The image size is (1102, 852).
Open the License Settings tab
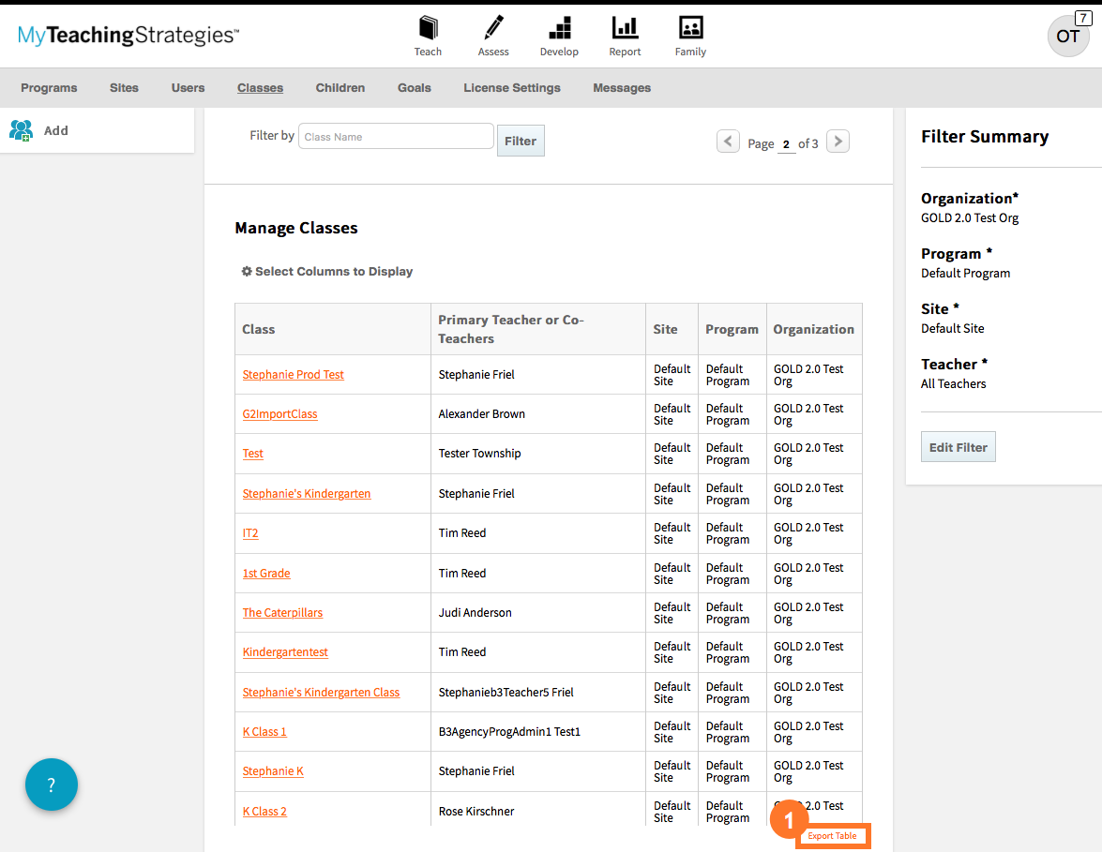pos(511,87)
